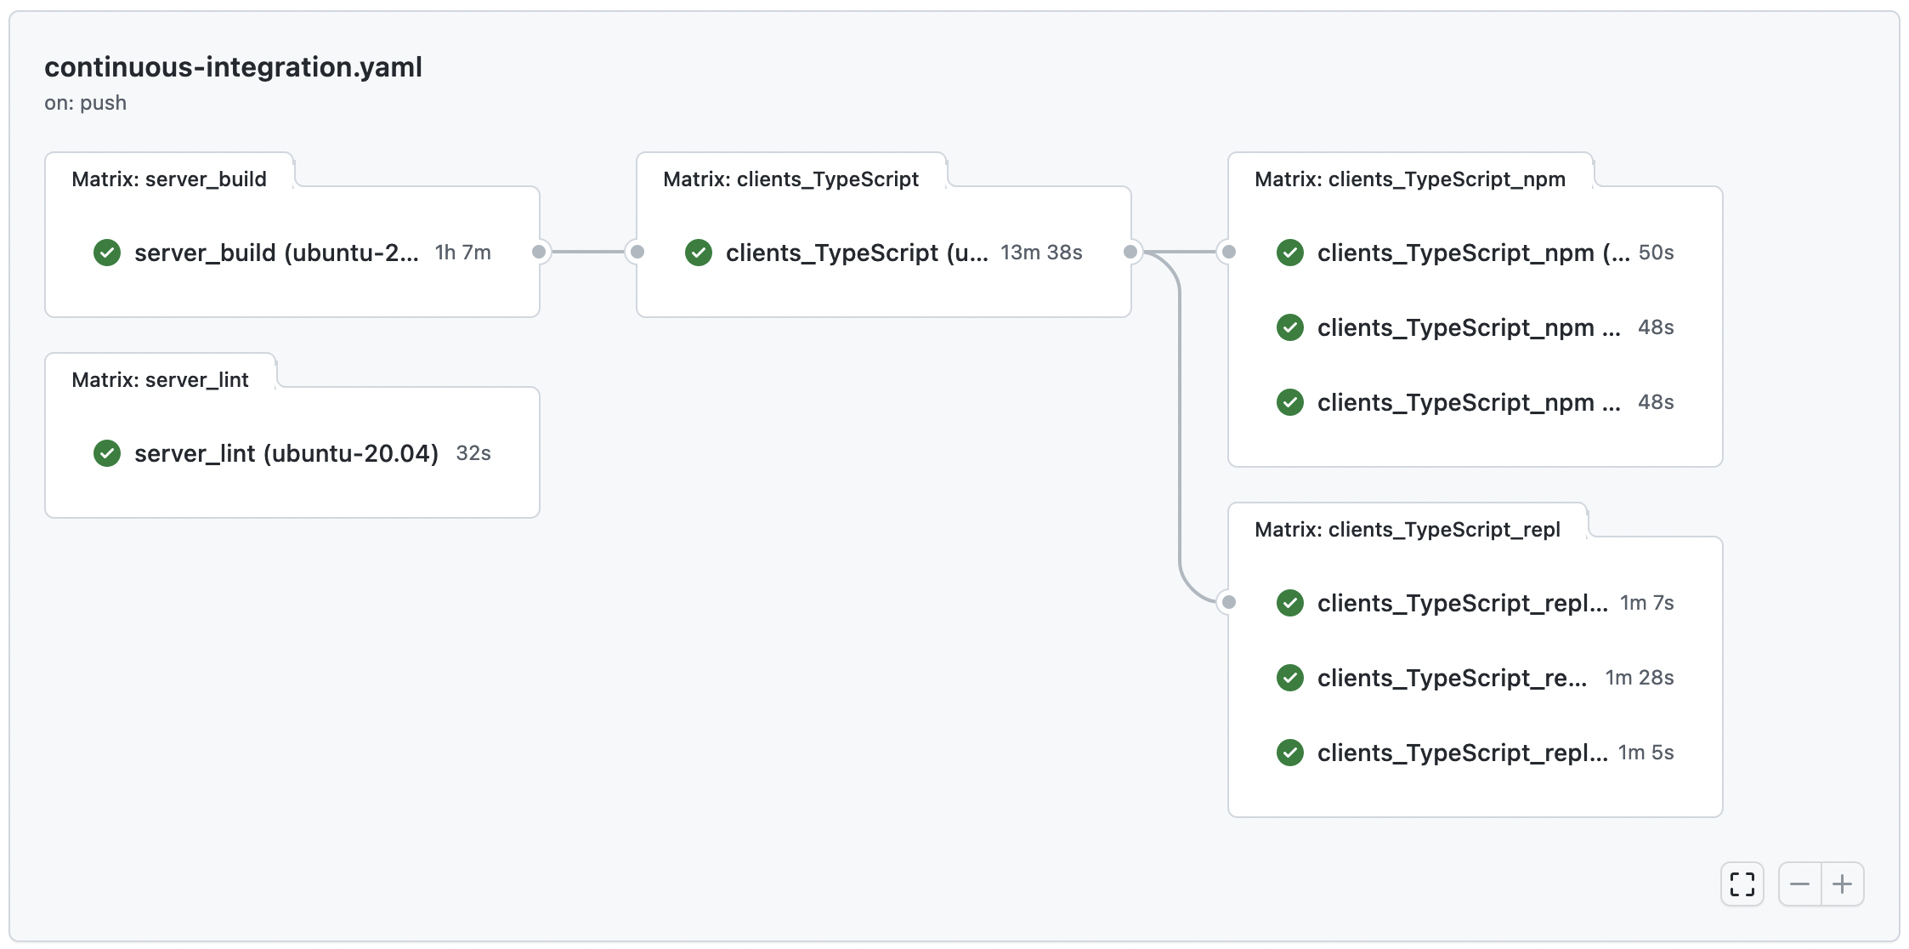Click the Matrix: server_build group label
This screenshot has height=949, width=1909.
[x=169, y=179]
